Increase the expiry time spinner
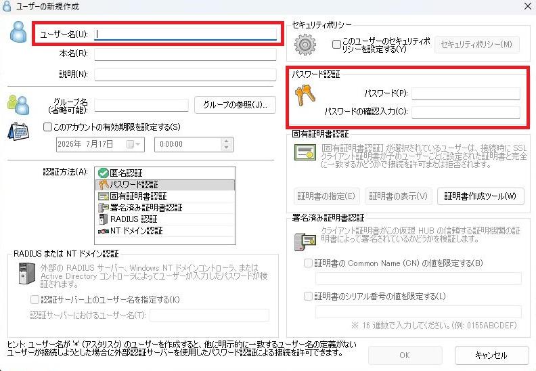Screen dimensions: 536x371 coord(226,141)
